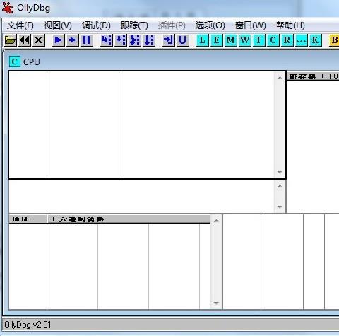
Task: Open Threads window via T button
Action: point(258,40)
